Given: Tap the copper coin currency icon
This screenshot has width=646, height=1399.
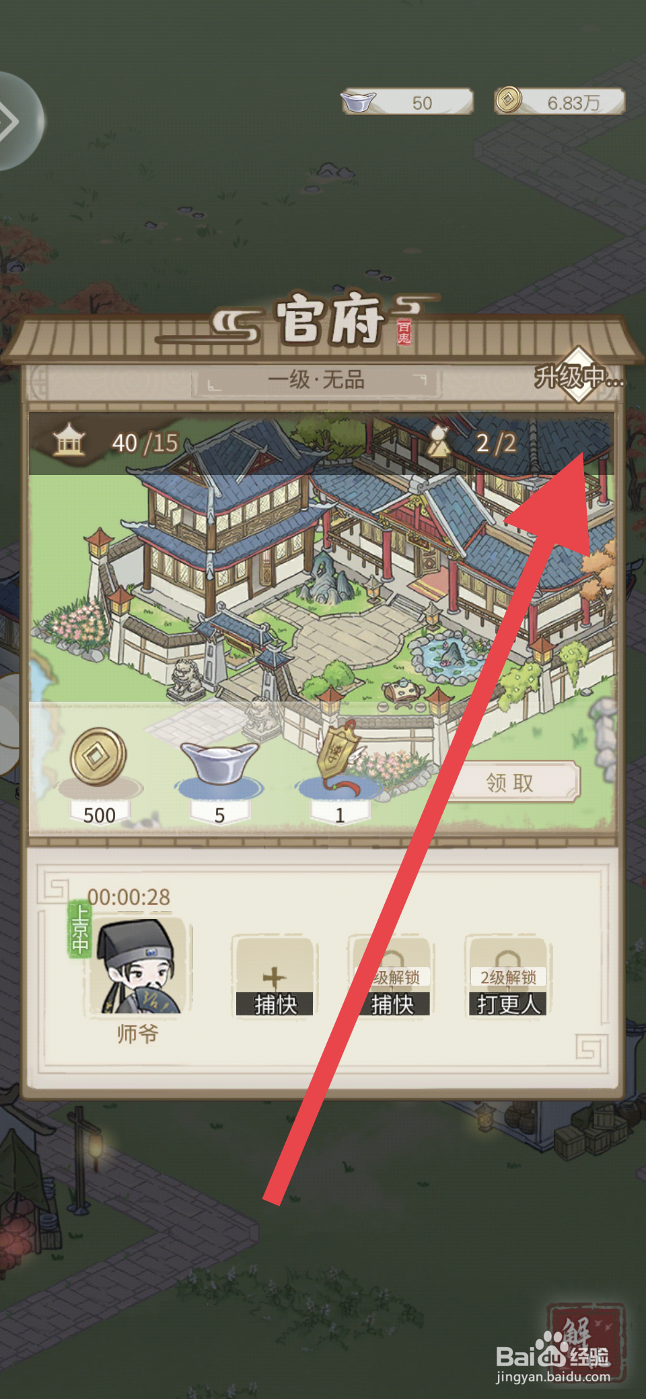Looking at the screenshot, I should click(x=509, y=100).
